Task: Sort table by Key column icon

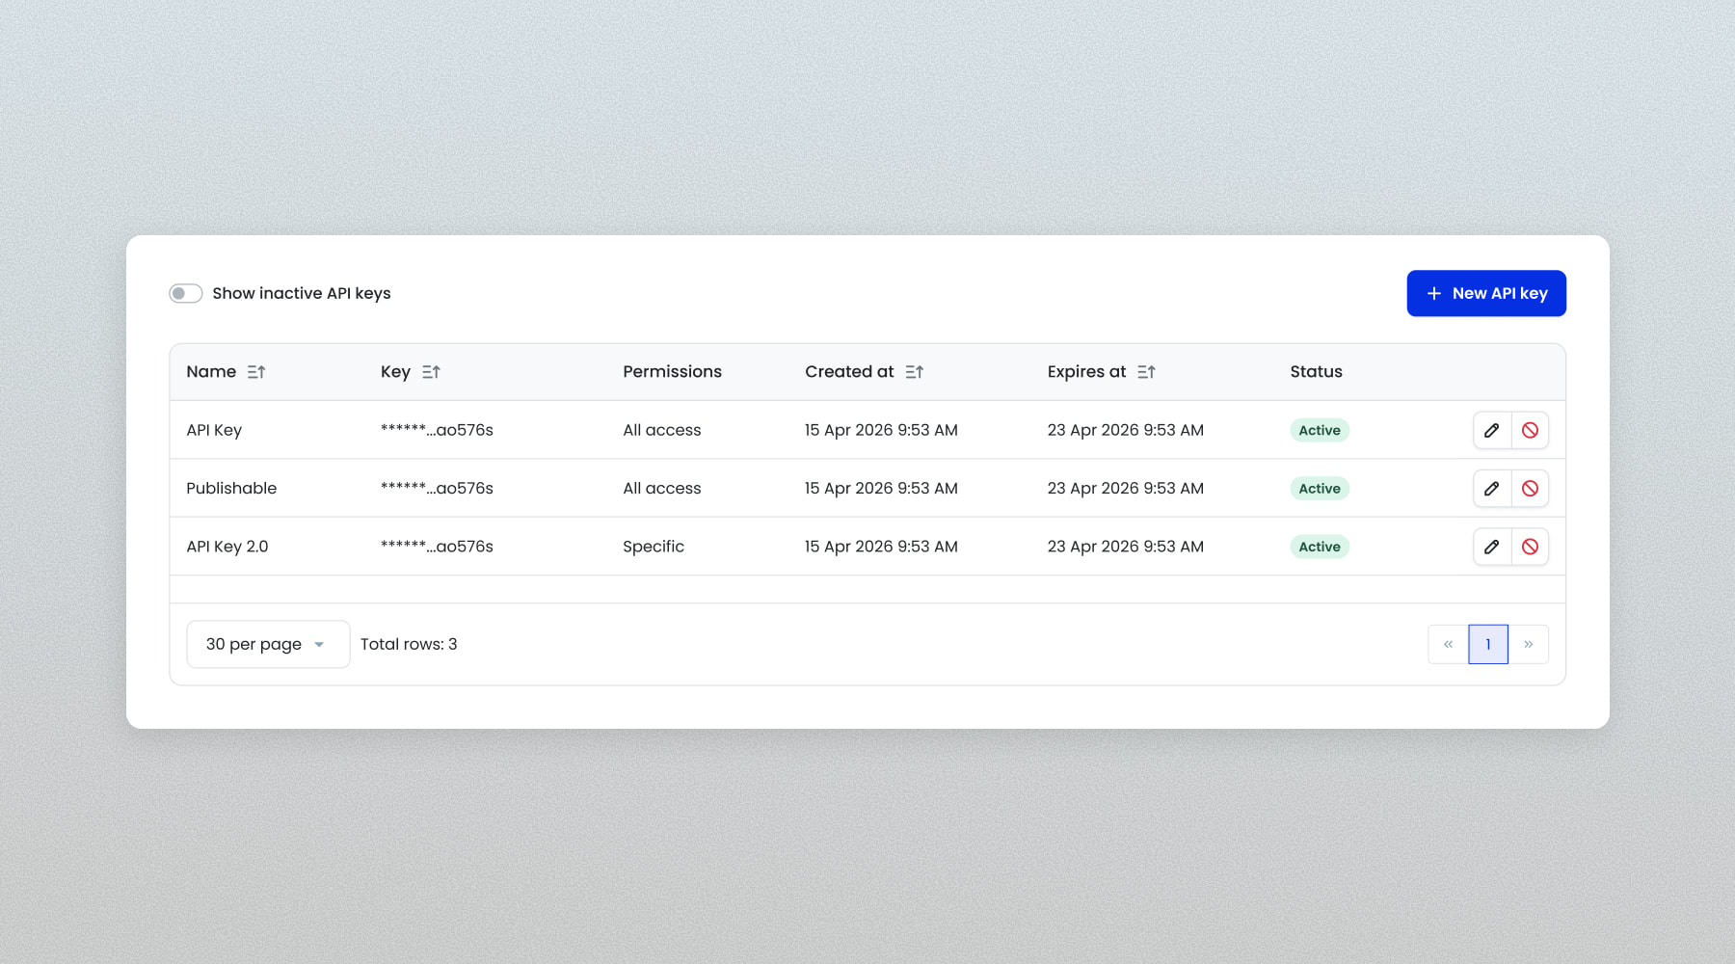Action: click(431, 372)
